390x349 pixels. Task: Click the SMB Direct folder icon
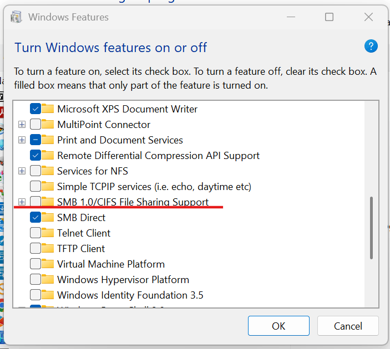[48, 217]
